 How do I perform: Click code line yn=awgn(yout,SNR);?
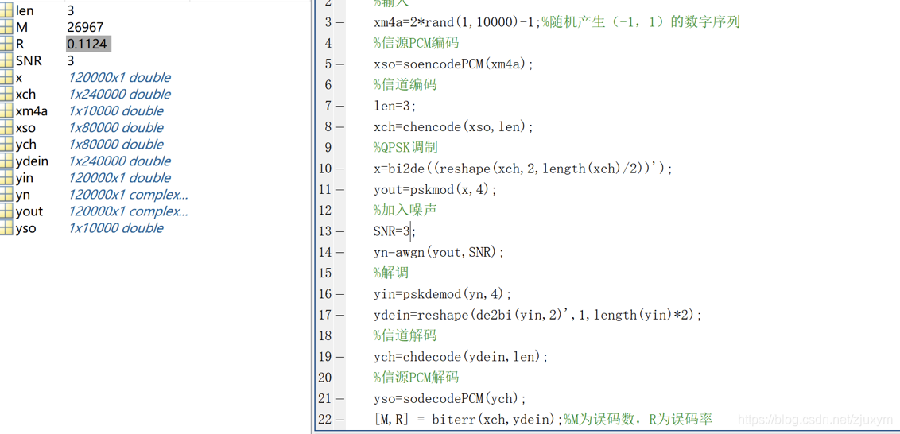click(439, 252)
